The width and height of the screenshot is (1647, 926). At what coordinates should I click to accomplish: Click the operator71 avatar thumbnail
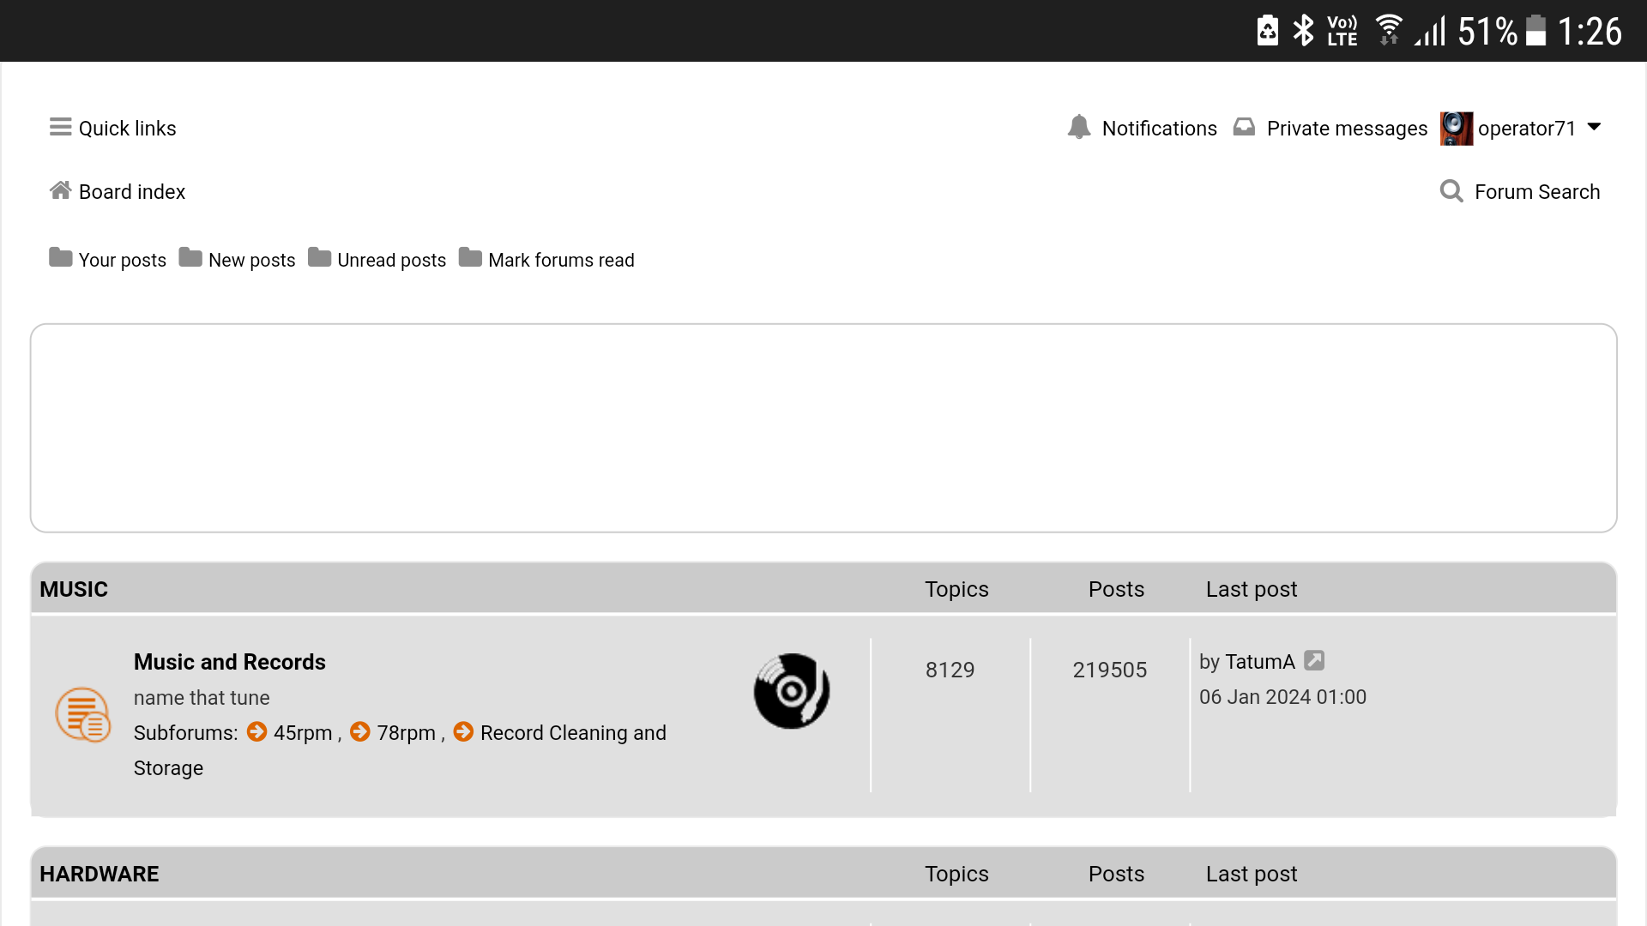pos(1456,129)
